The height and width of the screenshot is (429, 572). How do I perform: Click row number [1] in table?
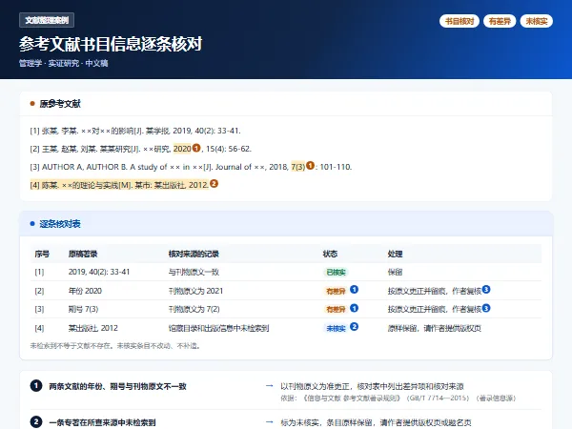[x=39, y=272]
